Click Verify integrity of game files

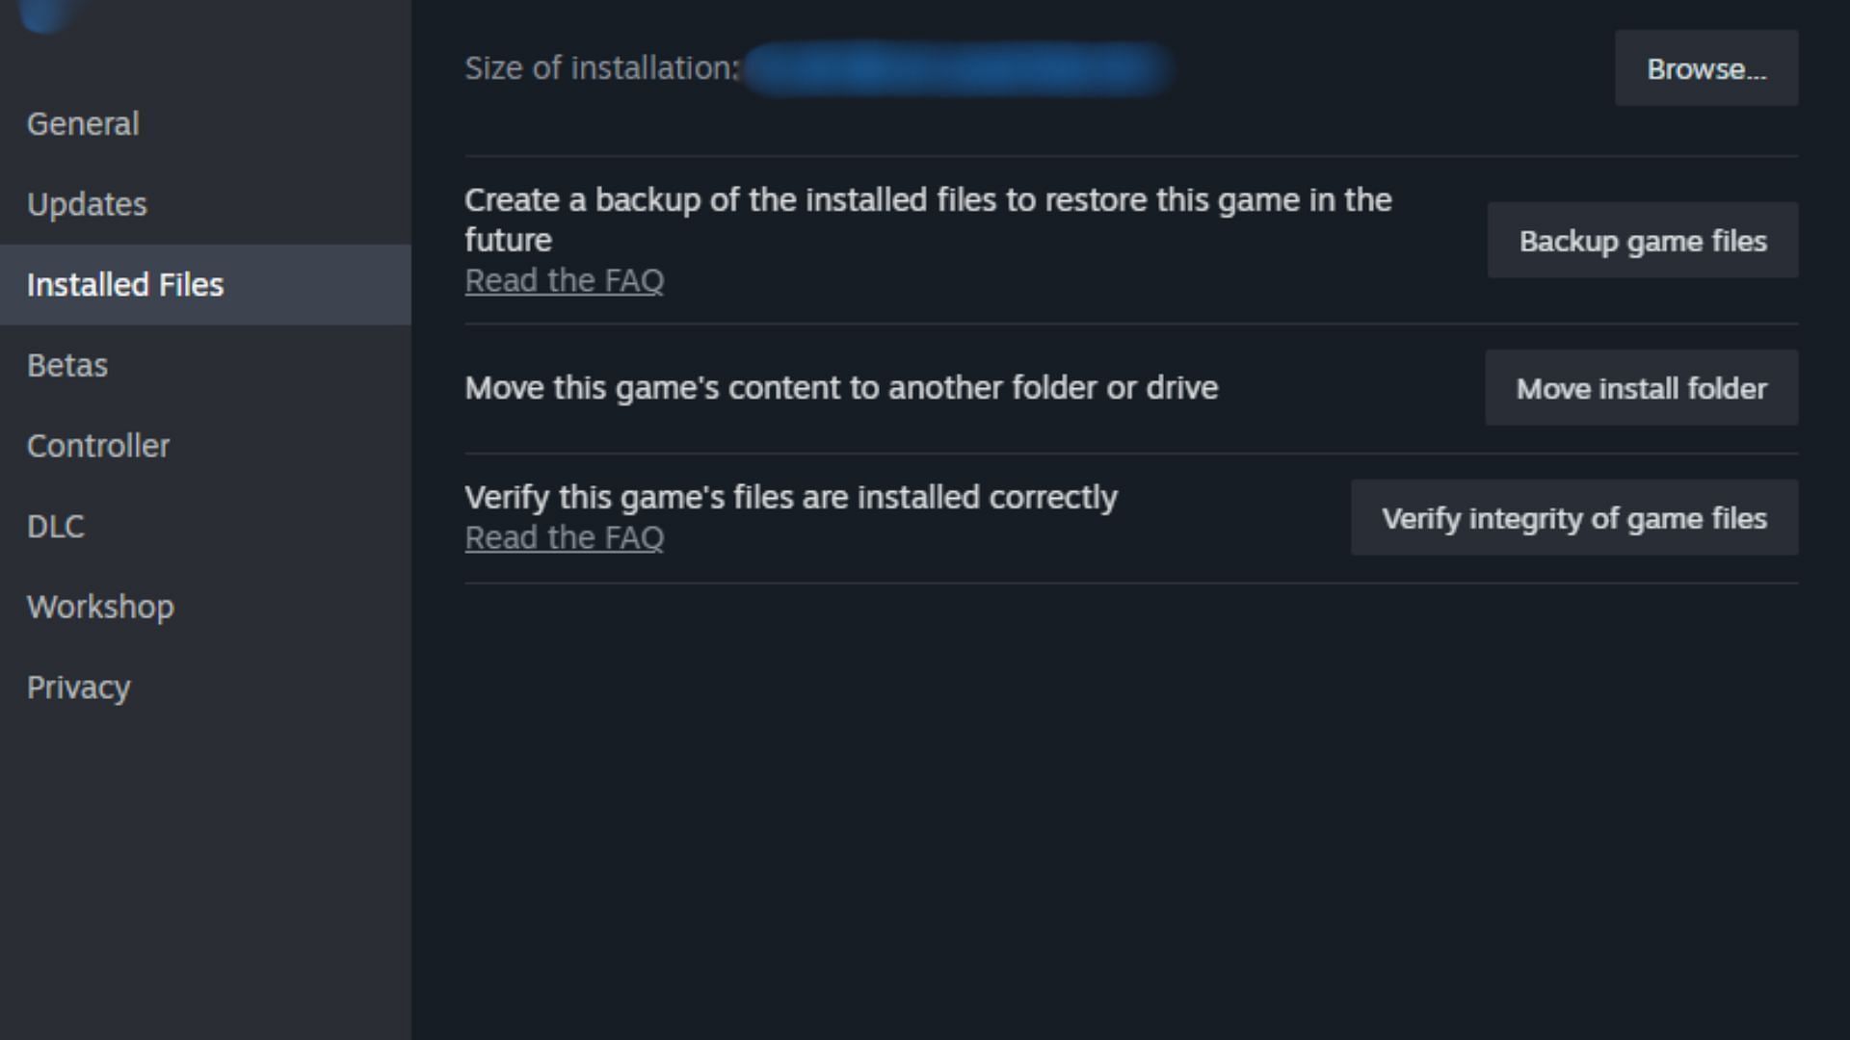tap(1574, 517)
